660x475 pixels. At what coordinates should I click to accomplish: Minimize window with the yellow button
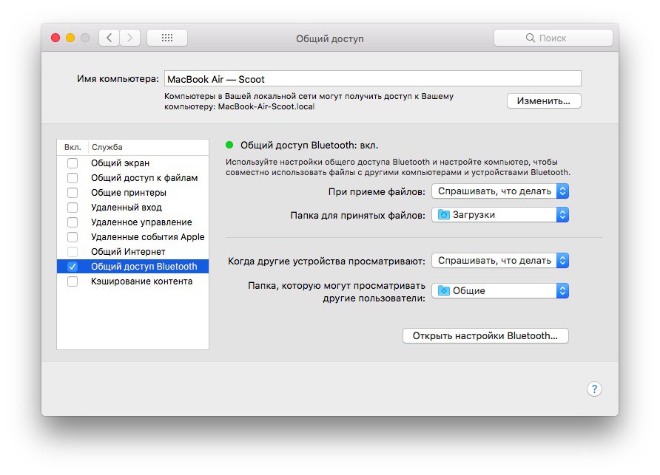click(70, 38)
